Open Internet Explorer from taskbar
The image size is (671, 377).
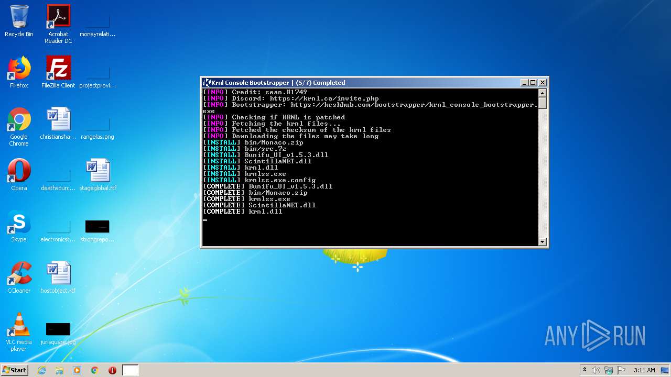41,370
